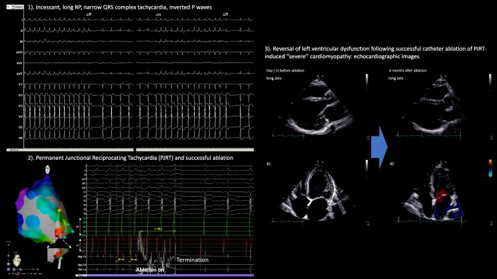Click the yellow 1.130 s interval marker
Screen dimensions: 497x279
(x=157, y=229)
